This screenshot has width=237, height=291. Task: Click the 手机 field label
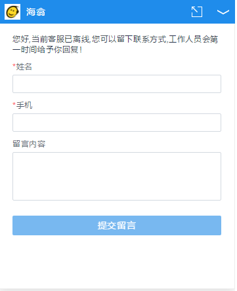pyautogui.click(x=24, y=105)
